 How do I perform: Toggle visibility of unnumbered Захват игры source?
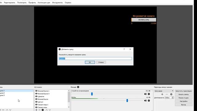pyautogui.click(x=36, y=107)
